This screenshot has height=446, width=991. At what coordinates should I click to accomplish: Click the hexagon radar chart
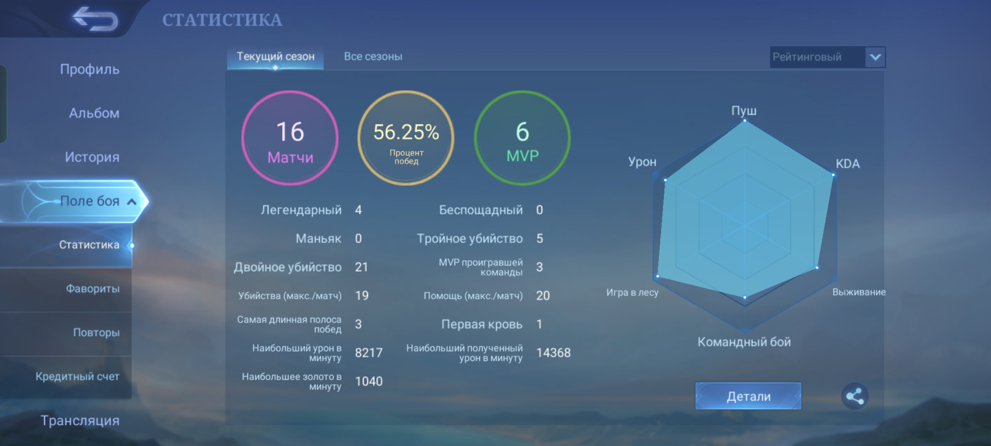[745, 225]
